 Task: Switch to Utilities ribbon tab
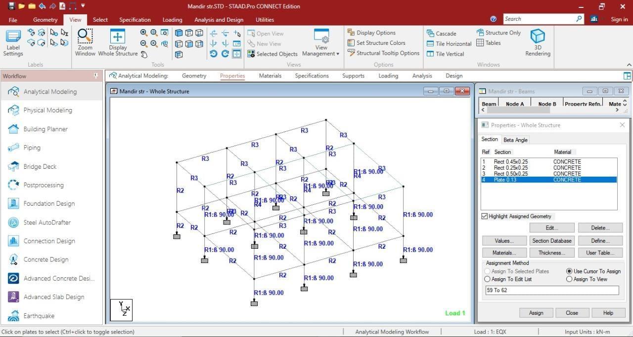click(x=265, y=20)
